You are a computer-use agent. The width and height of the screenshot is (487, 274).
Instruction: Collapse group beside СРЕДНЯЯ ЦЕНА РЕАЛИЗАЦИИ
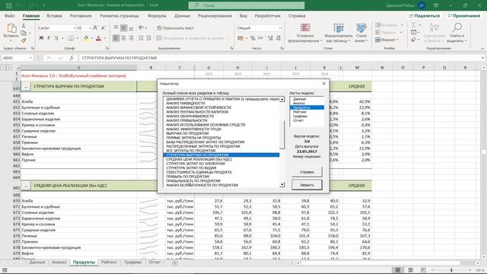tap(26, 186)
